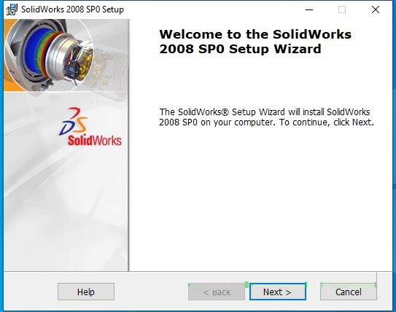
Task: Open Help for the setup wizard
Action: click(x=86, y=292)
